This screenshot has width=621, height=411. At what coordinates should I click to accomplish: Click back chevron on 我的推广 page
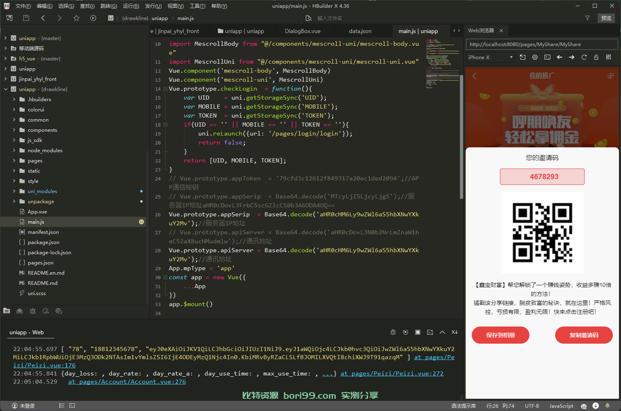click(x=475, y=76)
